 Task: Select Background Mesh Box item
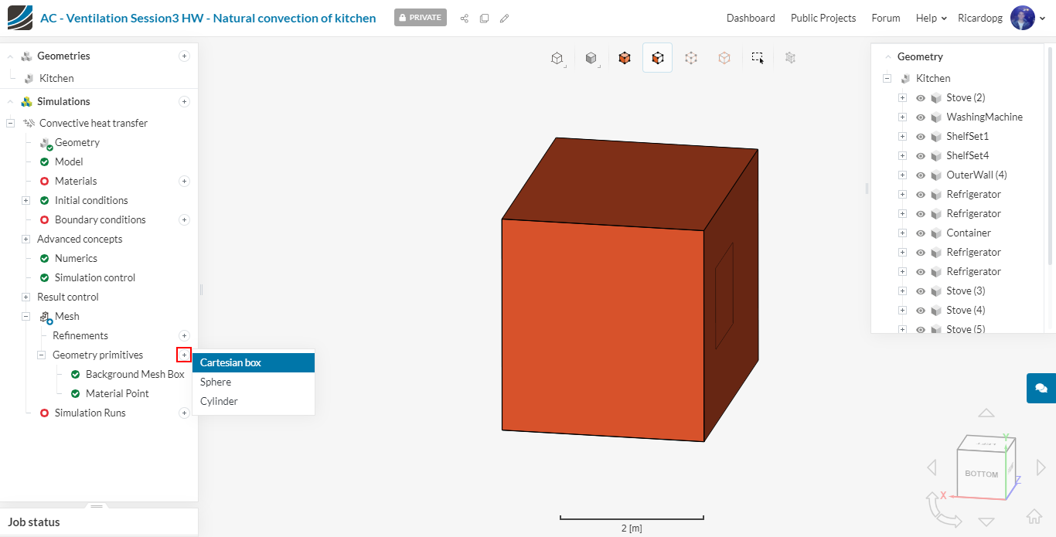[135, 374]
